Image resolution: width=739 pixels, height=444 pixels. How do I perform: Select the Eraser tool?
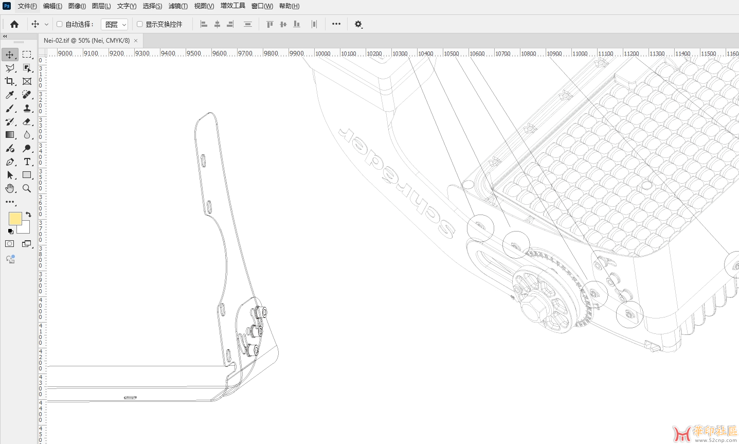[x=27, y=121]
